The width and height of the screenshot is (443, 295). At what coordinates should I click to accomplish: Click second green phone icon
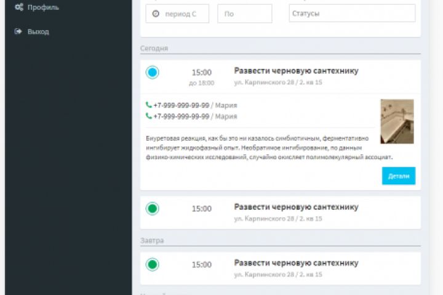149,116
